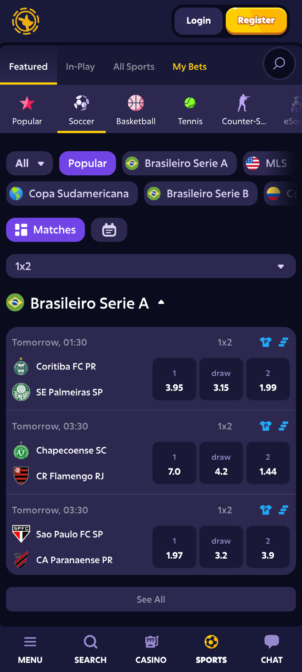The width and height of the screenshot is (302, 672).
Task: Click the yellow Register button
Action: pyautogui.click(x=256, y=21)
